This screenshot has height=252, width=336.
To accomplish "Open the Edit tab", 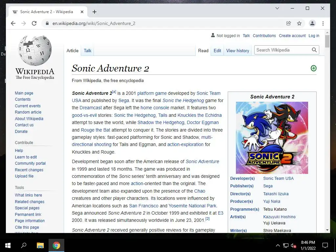I will [x=217, y=51].
